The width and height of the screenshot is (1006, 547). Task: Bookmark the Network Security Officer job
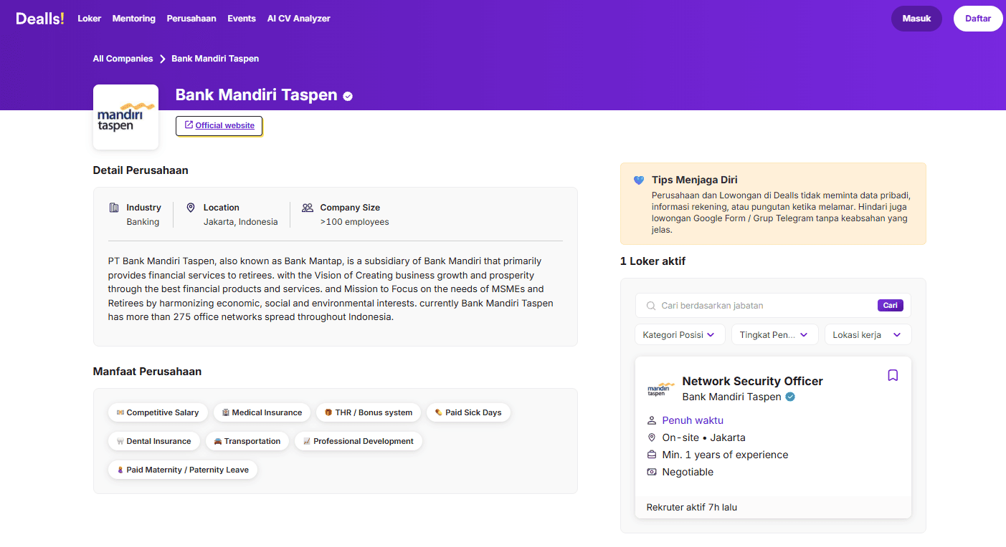pos(893,375)
